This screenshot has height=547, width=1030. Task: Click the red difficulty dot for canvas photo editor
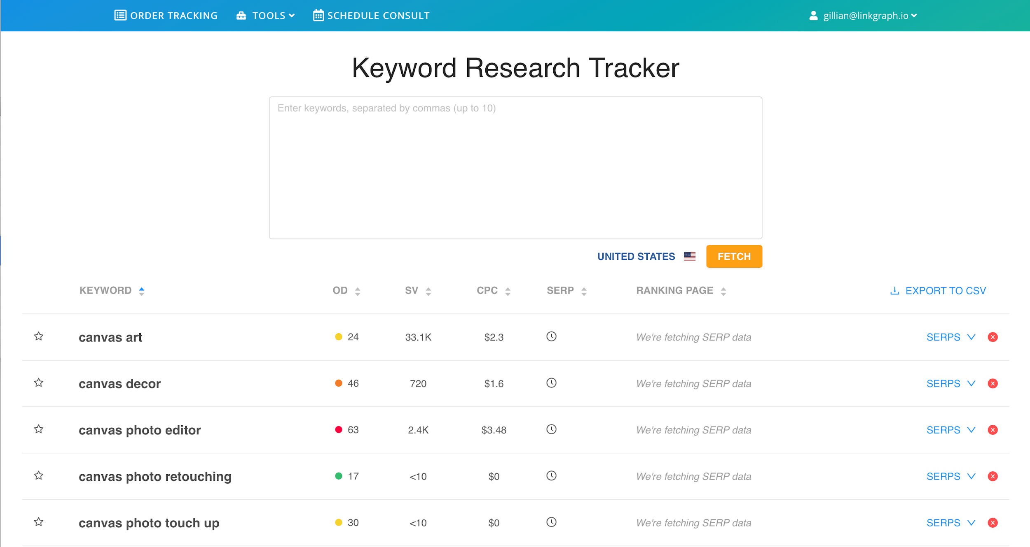[x=339, y=430]
